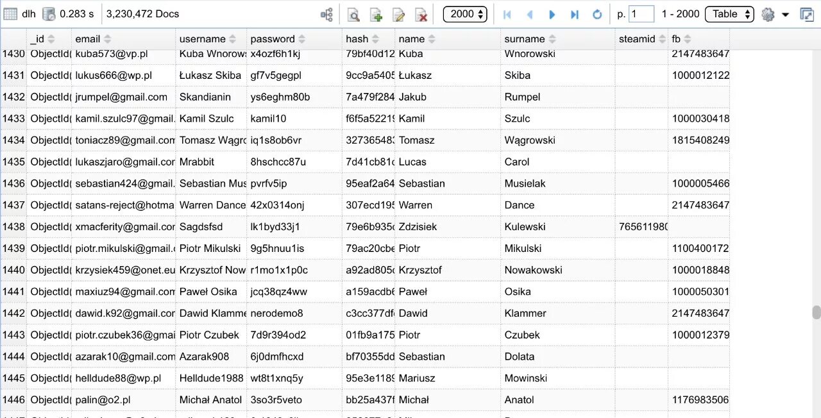Sort by the password column
Screen dimensions: 821x418
coord(302,39)
